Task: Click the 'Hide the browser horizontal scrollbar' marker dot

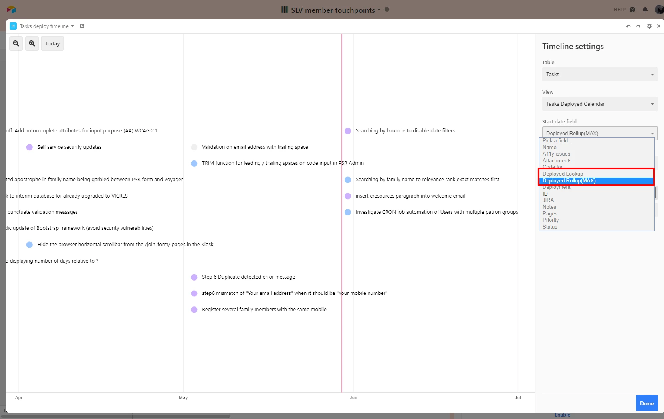Action: pyautogui.click(x=30, y=245)
